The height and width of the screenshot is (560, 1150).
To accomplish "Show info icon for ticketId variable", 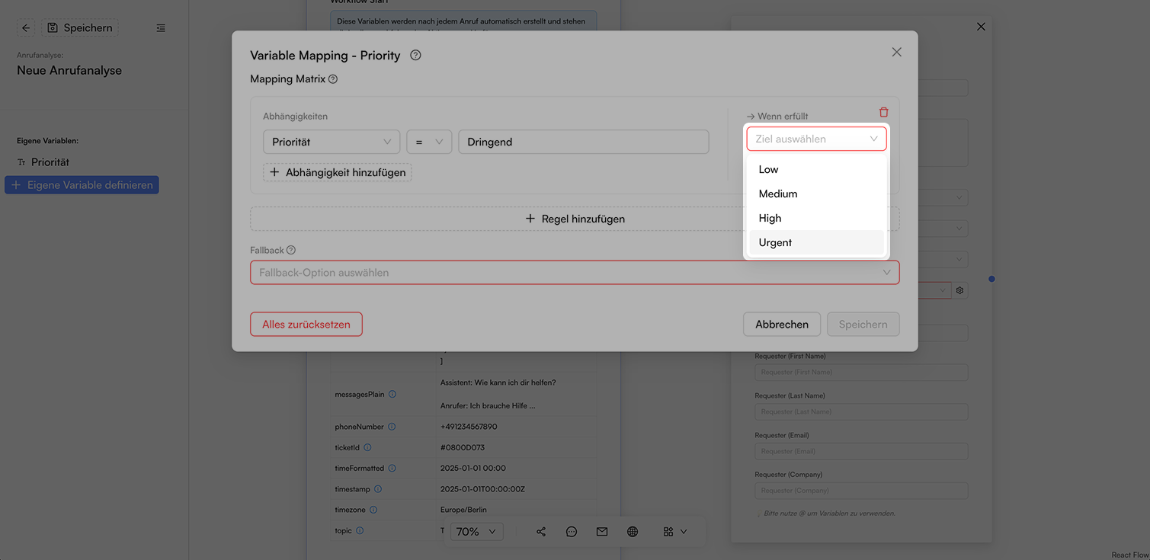I will 367,447.
